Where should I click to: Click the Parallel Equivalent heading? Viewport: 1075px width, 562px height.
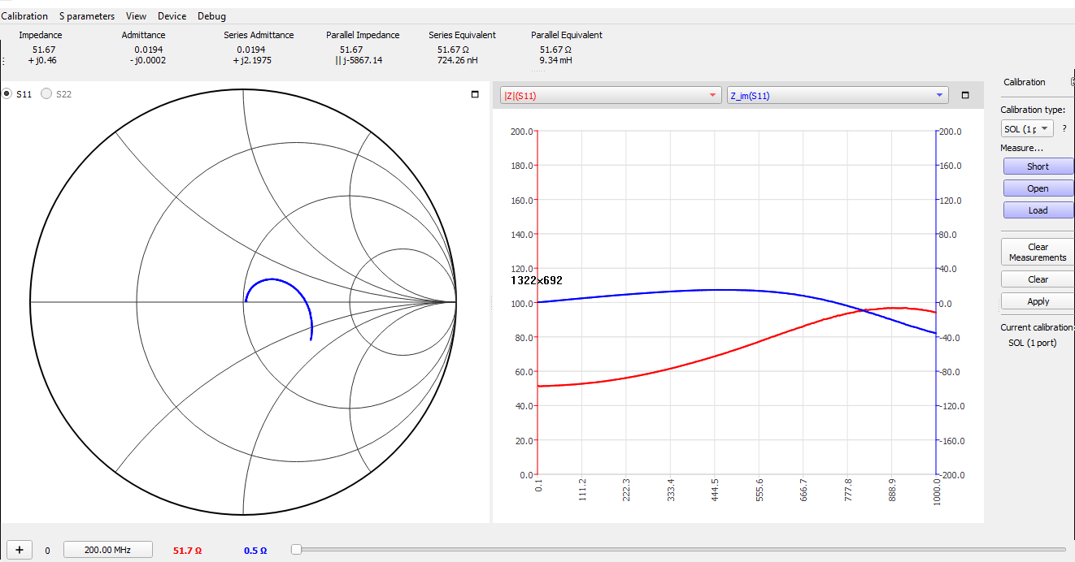pos(567,35)
